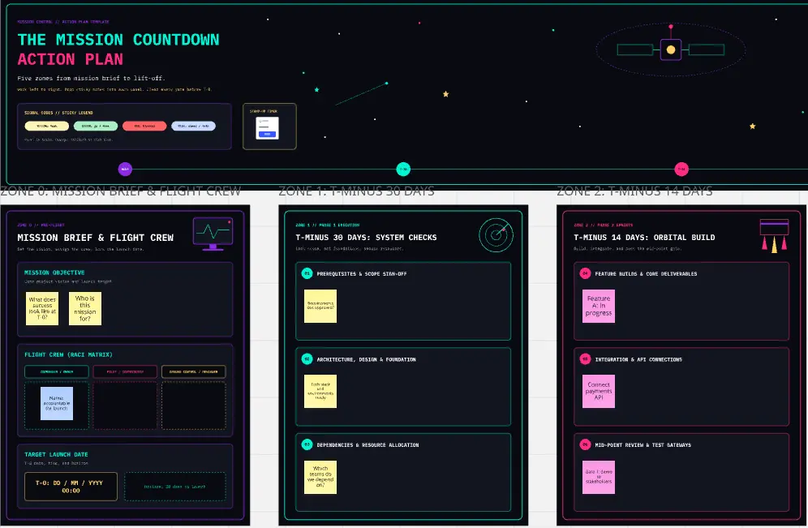Image resolution: width=808 pixels, height=528 pixels.
Task: Click the "FLIGHT CREW (RACI MATRIX)" section label
Action: click(x=68, y=354)
